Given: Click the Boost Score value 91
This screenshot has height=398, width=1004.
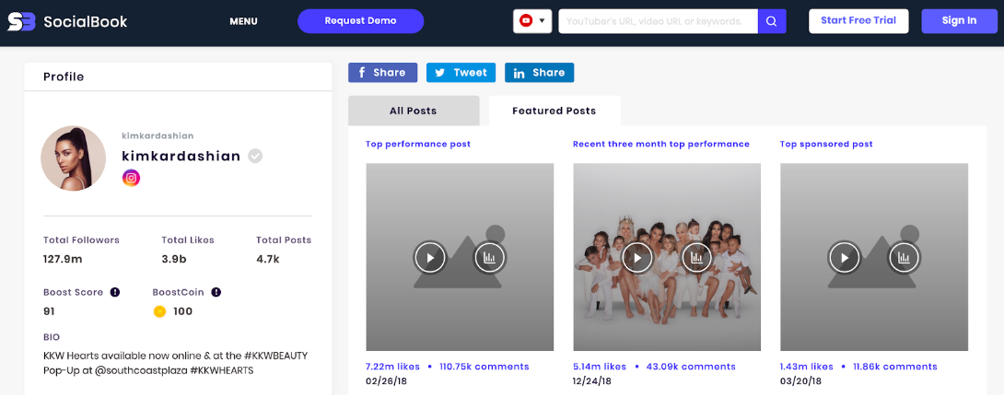Looking at the screenshot, I should click(x=50, y=312).
